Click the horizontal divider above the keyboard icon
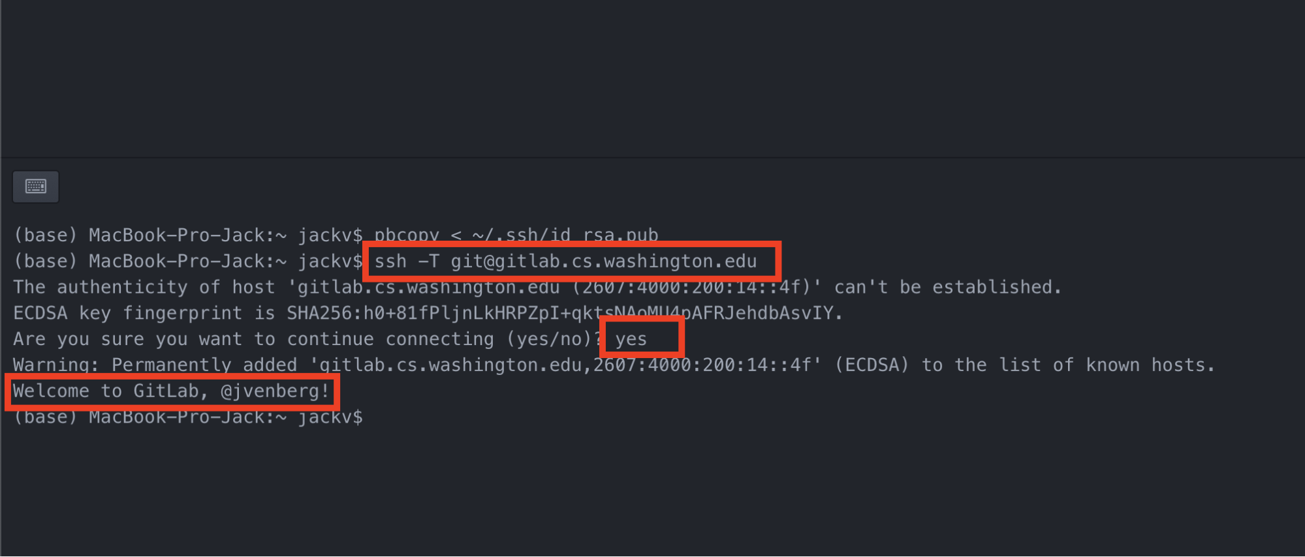The height and width of the screenshot is (557, 1305). tap(653, 157)
